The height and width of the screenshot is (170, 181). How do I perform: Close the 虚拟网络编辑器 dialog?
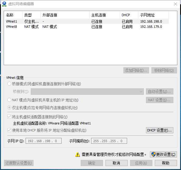tap(176, 4)
